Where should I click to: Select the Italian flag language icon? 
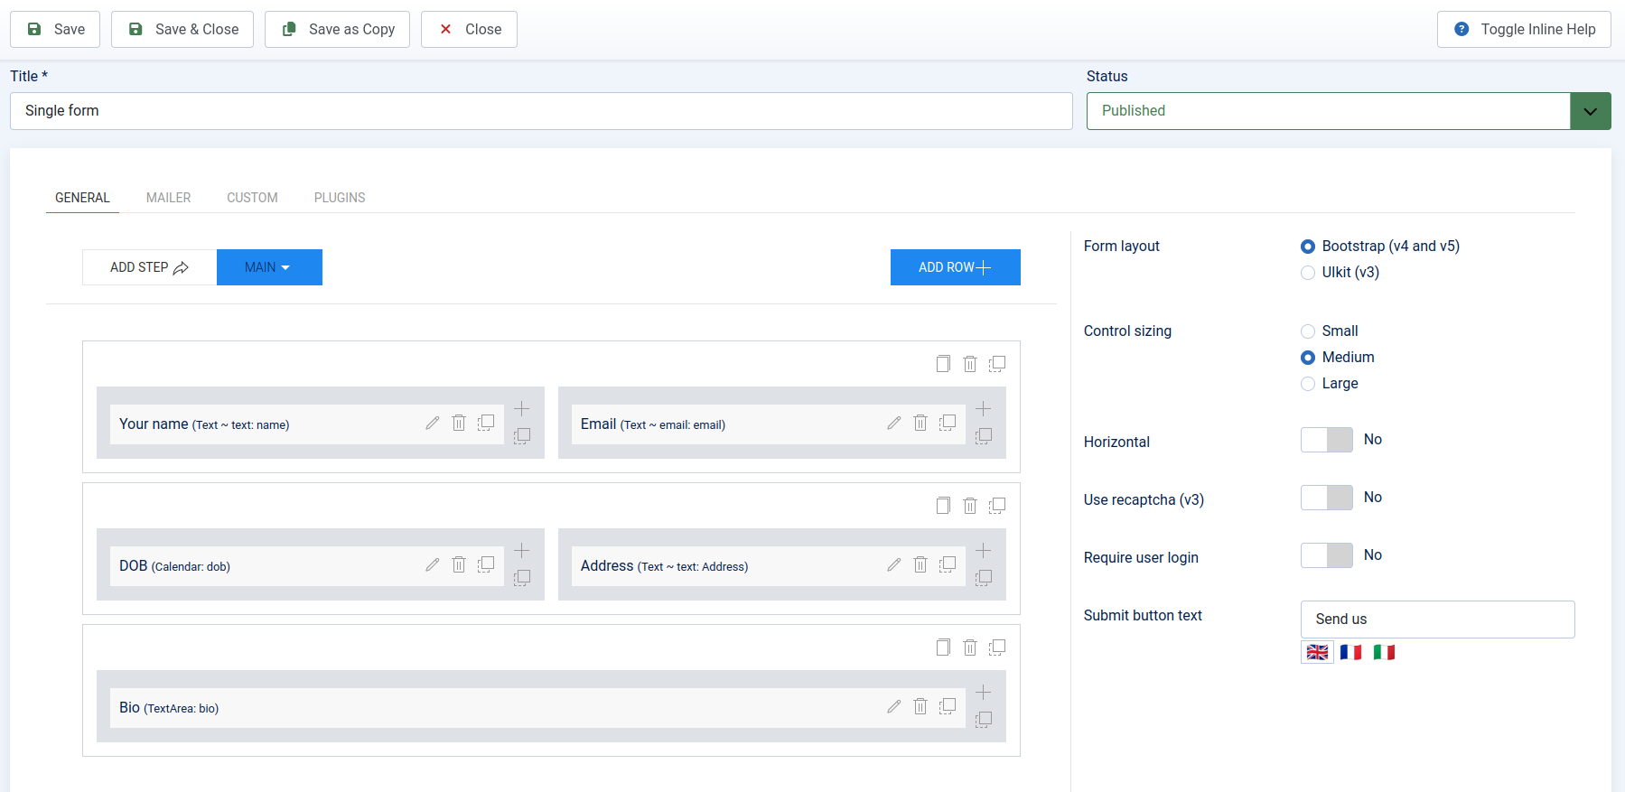[x=1384, y=652]
